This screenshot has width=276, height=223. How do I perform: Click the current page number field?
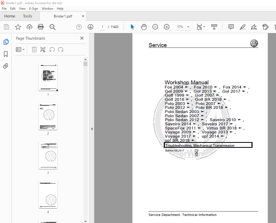[x=102, y=27]
